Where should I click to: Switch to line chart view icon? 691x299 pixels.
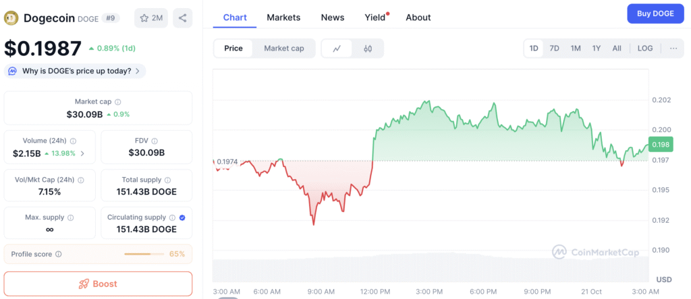(x=337, y=48)
